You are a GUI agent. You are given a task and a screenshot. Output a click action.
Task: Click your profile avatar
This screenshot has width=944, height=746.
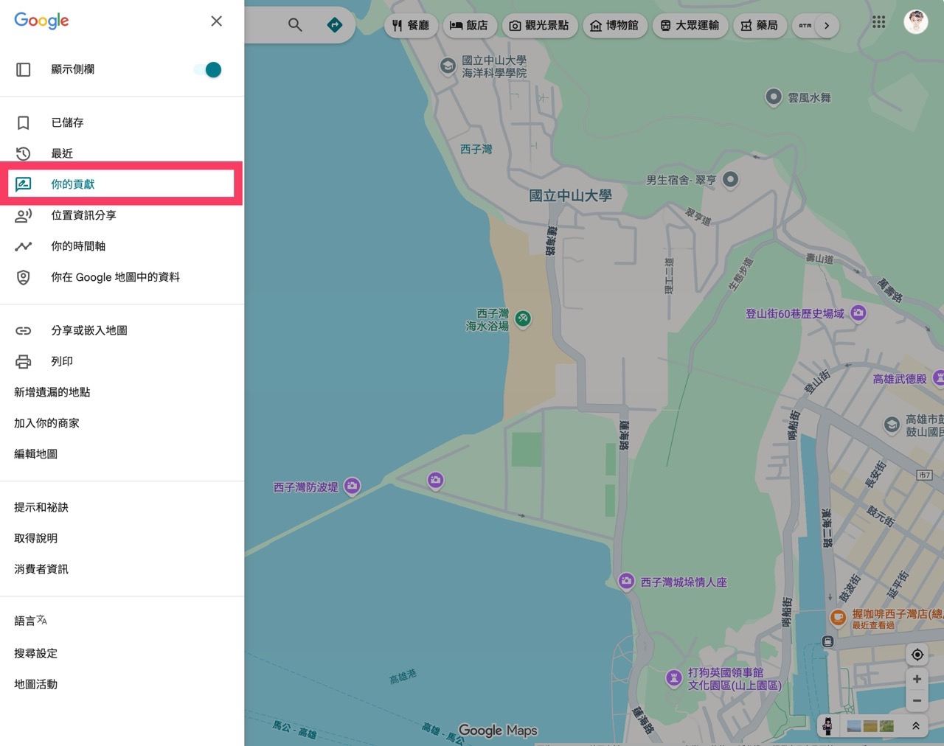(x=916, y=22)
